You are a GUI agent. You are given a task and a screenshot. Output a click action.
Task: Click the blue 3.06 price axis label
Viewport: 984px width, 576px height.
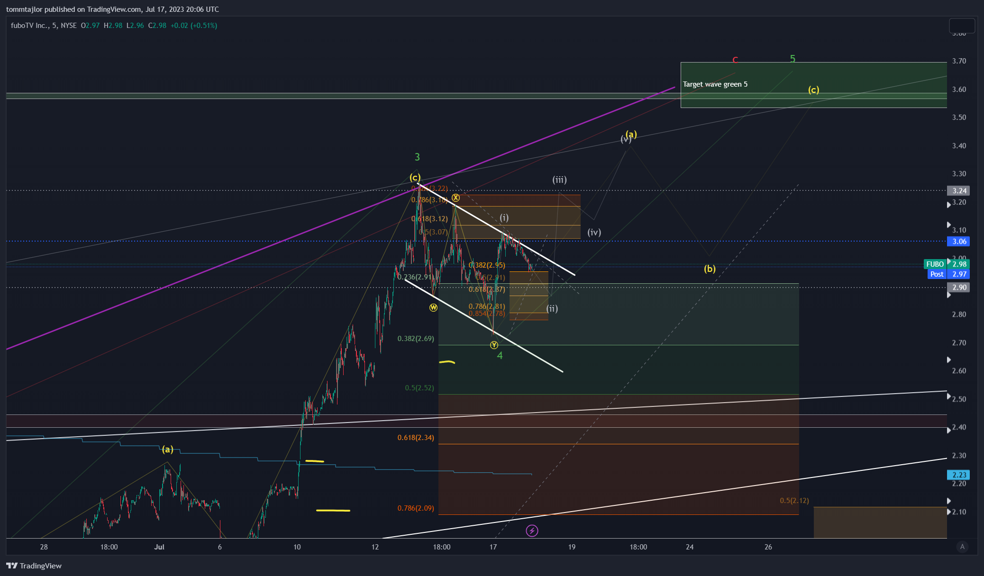point(959,242)
